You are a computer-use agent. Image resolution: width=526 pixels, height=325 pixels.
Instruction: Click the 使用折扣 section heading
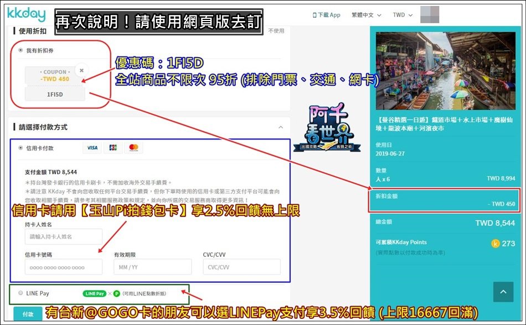coord(32,31)
